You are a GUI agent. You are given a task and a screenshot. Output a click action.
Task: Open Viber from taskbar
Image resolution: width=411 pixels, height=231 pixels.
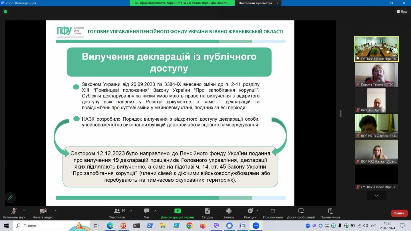click(x=216, y=226)
